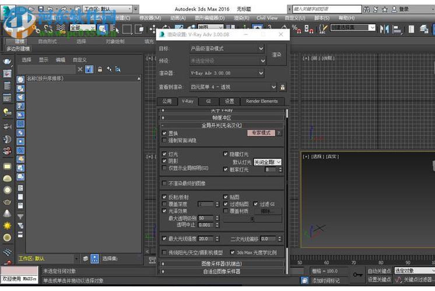Check the 不渲染最终的图像 checkbox
The height and width of the screenshot is (291, 435).
click(x=164, y=183)
